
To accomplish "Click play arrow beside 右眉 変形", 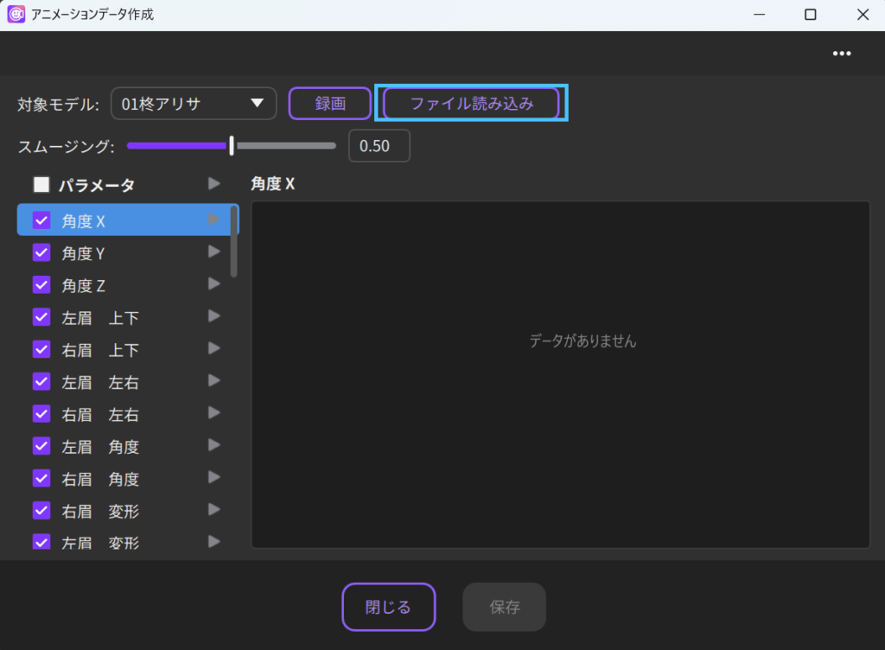I will [x=214, y=510].
